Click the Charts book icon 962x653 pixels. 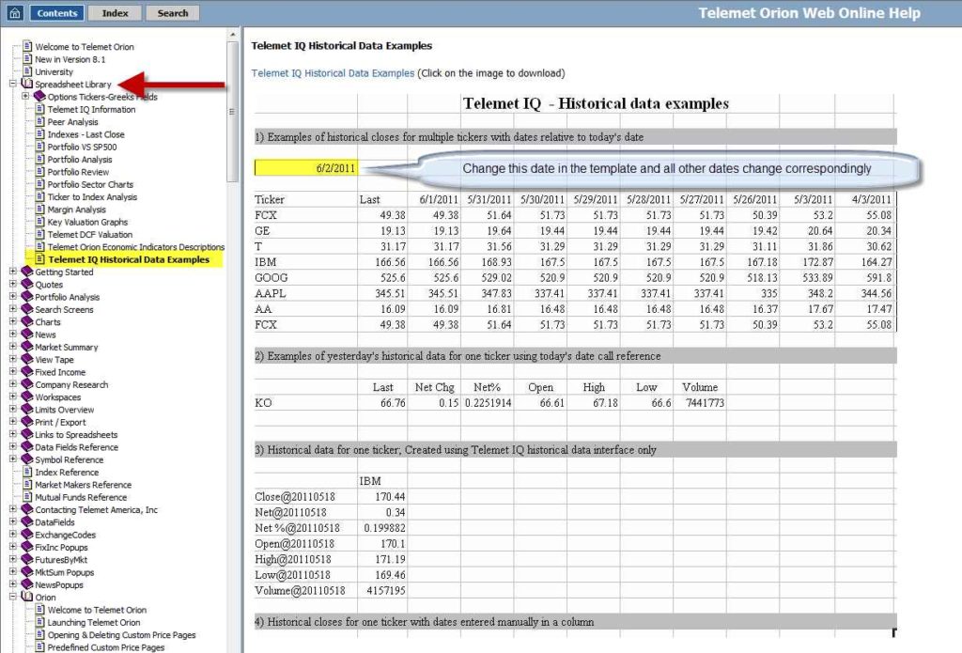[26, 322]
